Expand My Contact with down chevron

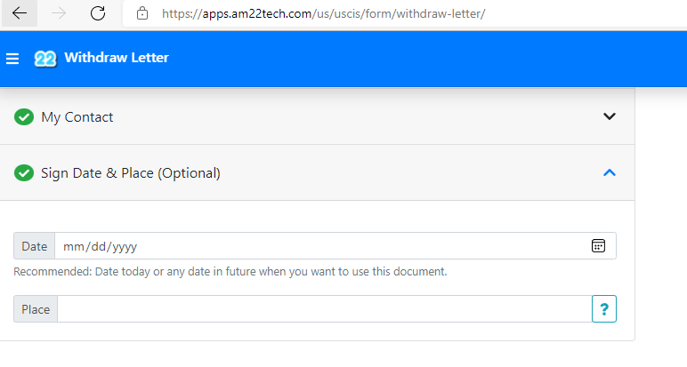click(610, 116)
